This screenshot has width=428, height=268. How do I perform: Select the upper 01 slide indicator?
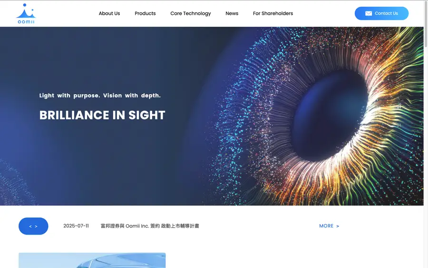399,107
